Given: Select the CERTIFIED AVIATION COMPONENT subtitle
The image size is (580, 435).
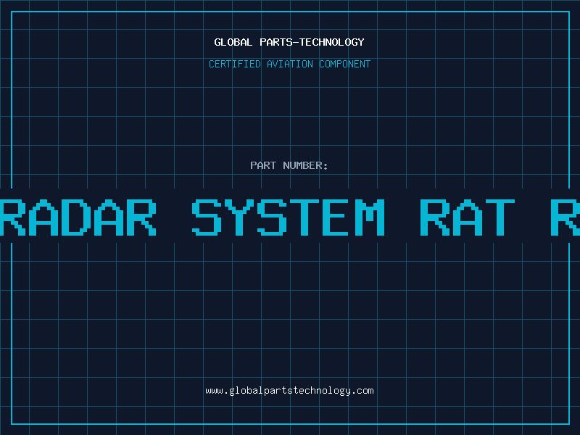Looking at the screenshot, I should point(289,64).
